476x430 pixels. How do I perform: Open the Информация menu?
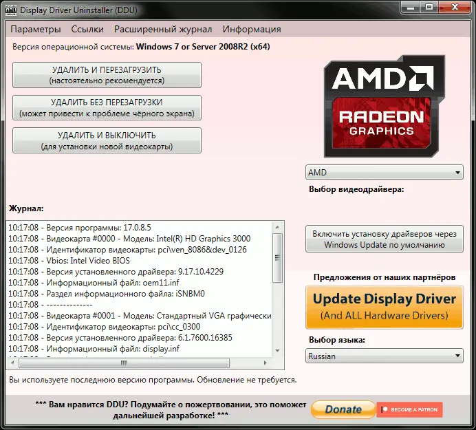pos(252,30)
